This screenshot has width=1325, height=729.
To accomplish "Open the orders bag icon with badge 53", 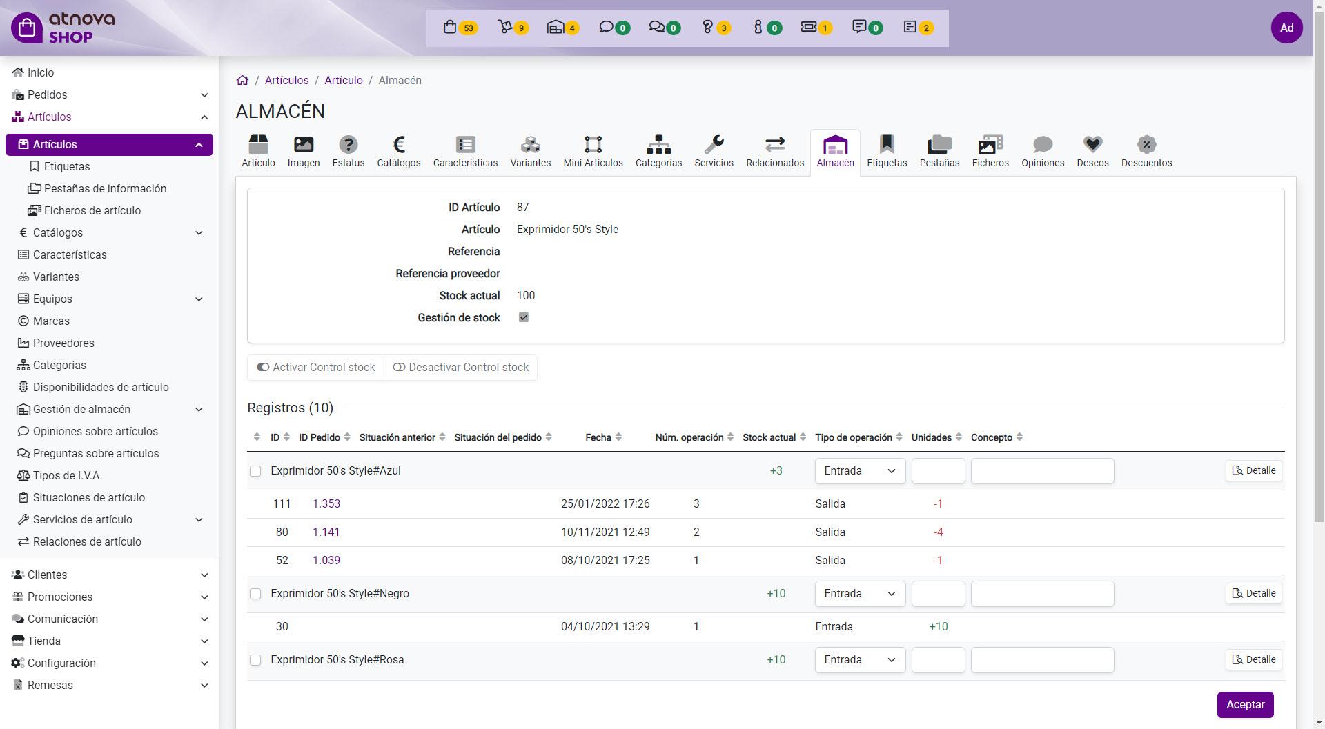I will tap(460, 28).
